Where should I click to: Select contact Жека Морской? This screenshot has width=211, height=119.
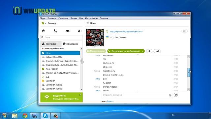click(x=60, y=69)
